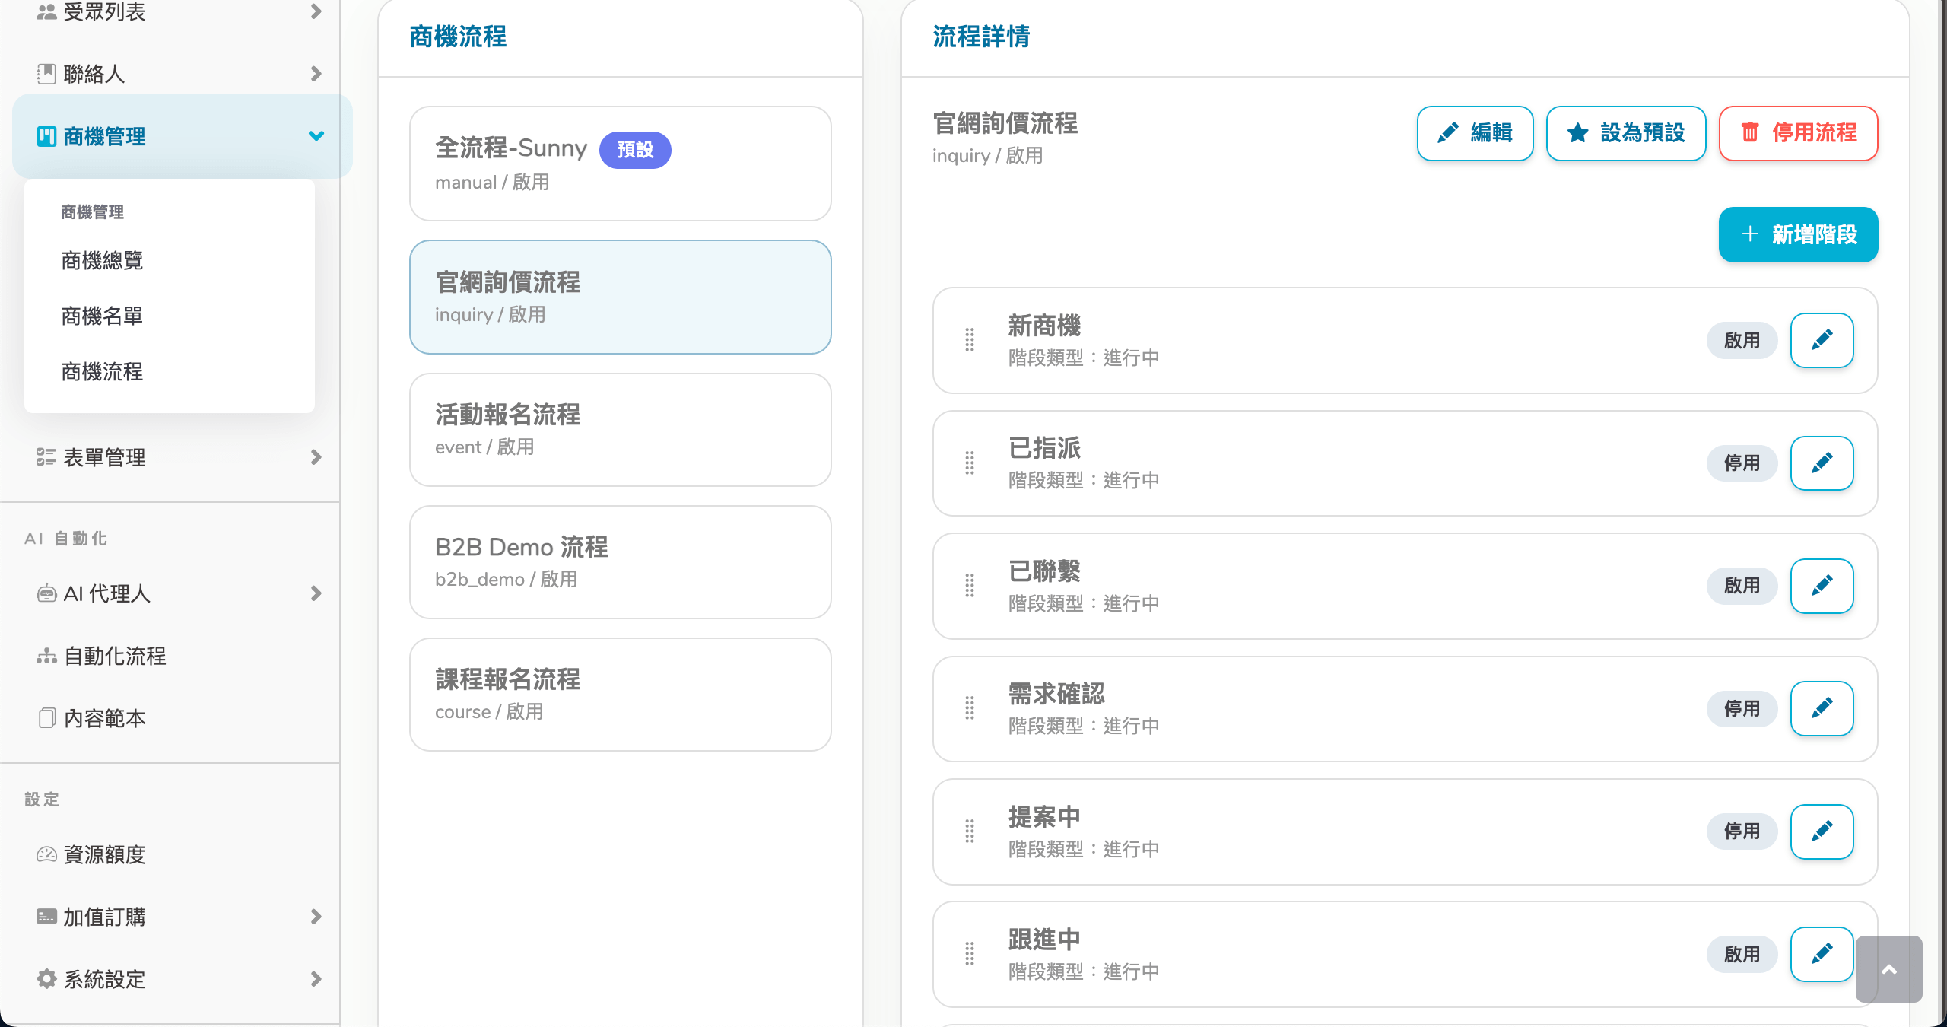Viewport: 1947px width, 1027px height.
Task: Click the 表單管理 list icon
Action: 46,457
